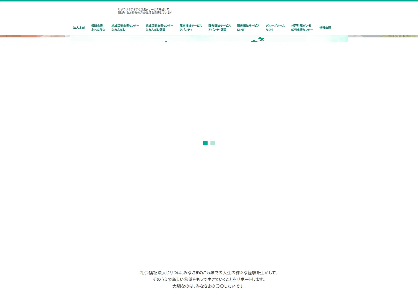Click text line 大切なのは、みなさまの〇〇したいです
The width and height of the screenshot is (418, 290).
[209, 286]
